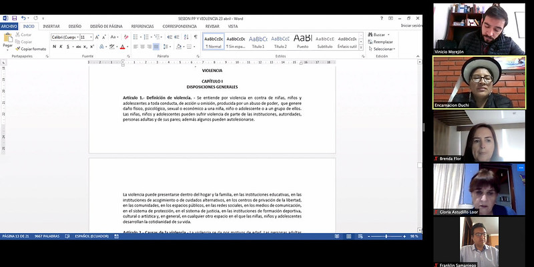
Task: Click the 98 % zoom level
Action: coord(414,236)
